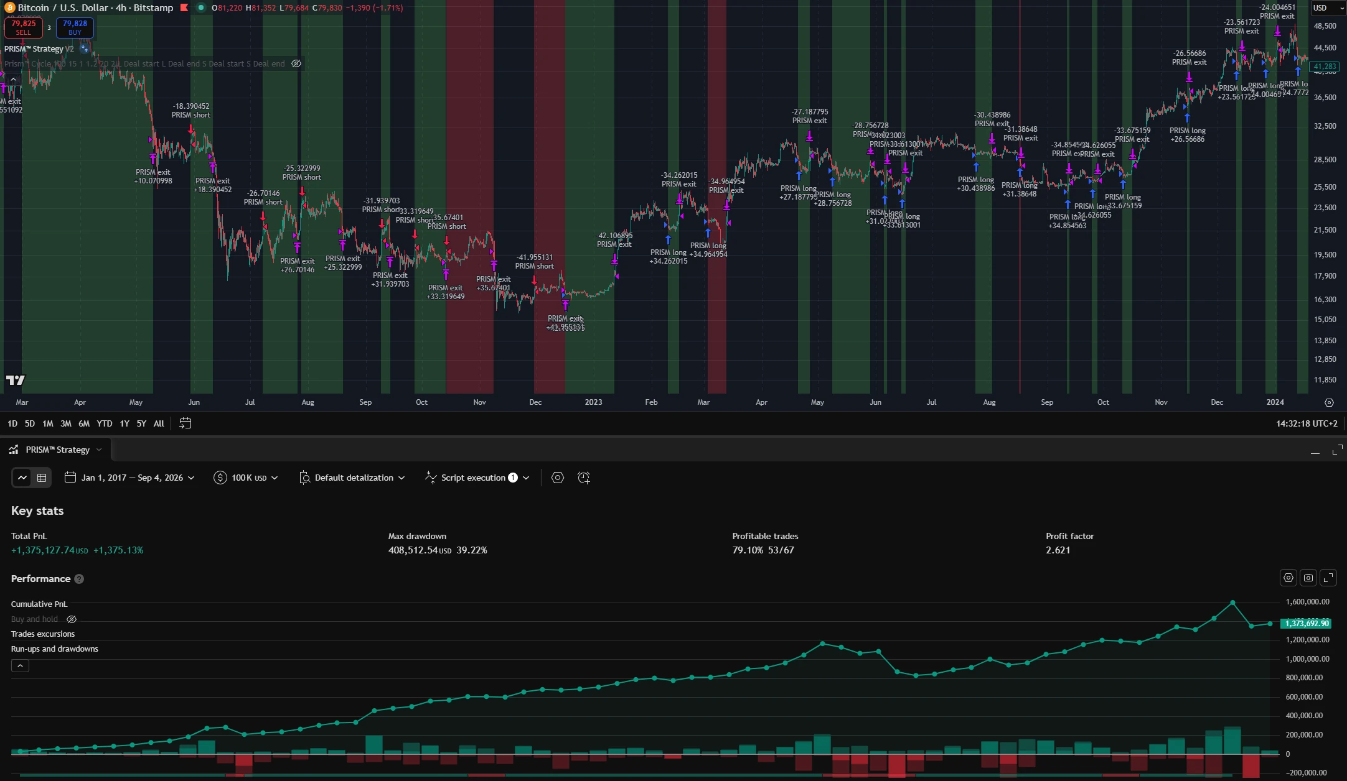Click the calendar icon in tester toolbar
1347x781 pixels.
[70, 478]
